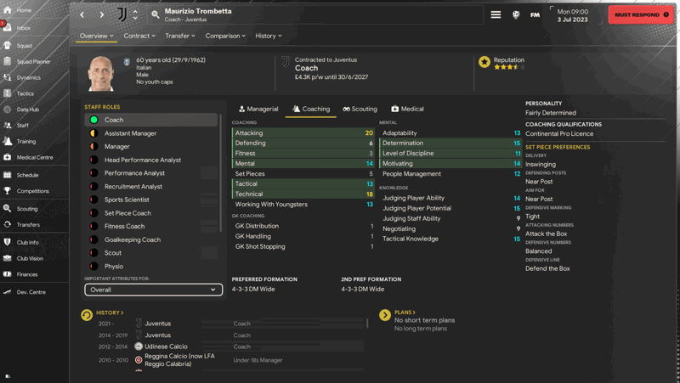Click Maurizio Trombetta's profile photo
The width and height of the screenshot is (680, 383).
(x=100, y=74)
